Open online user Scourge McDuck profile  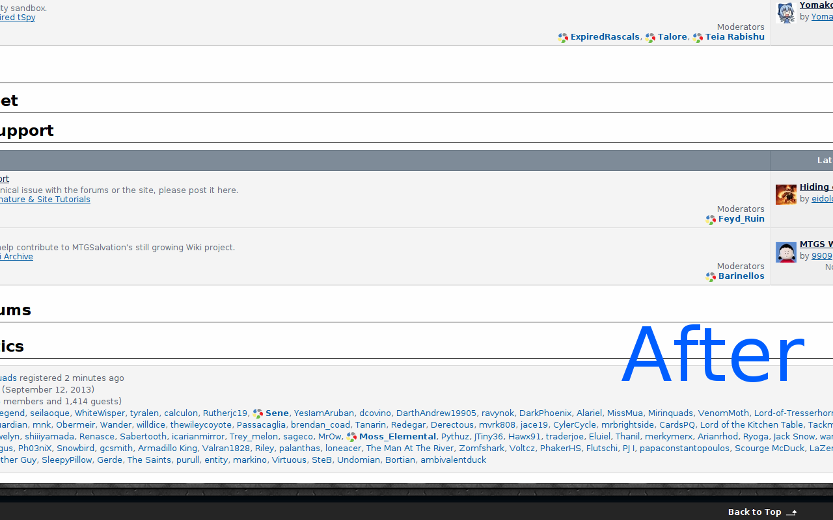770,448
